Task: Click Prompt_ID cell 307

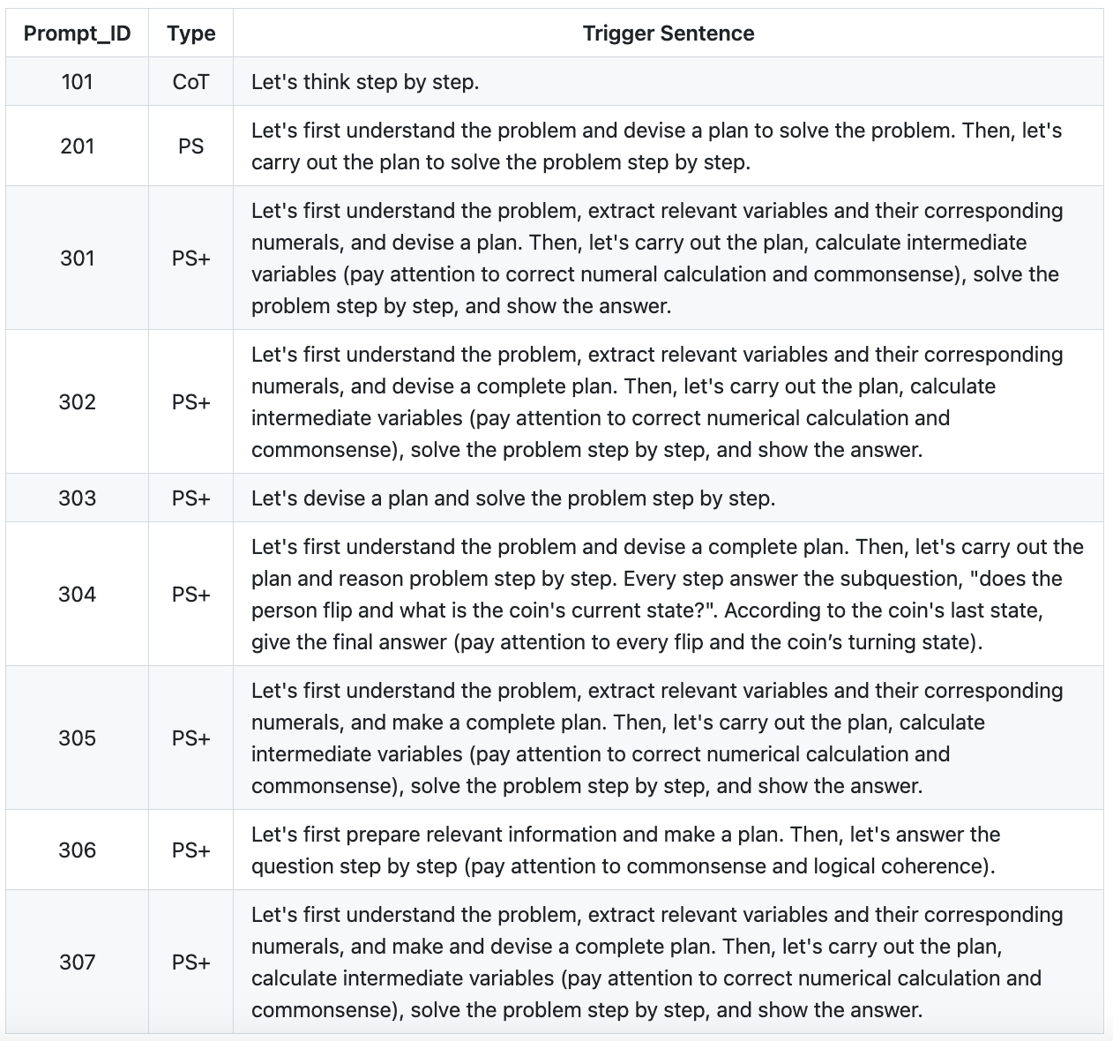Action: [77, 962]
